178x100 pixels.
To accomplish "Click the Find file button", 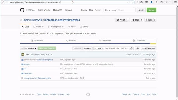I will (x=87, y=48).
